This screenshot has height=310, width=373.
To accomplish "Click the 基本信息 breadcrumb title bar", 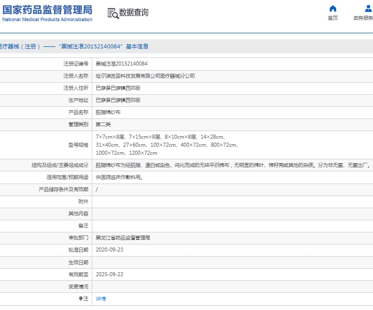I will (76, 46).
